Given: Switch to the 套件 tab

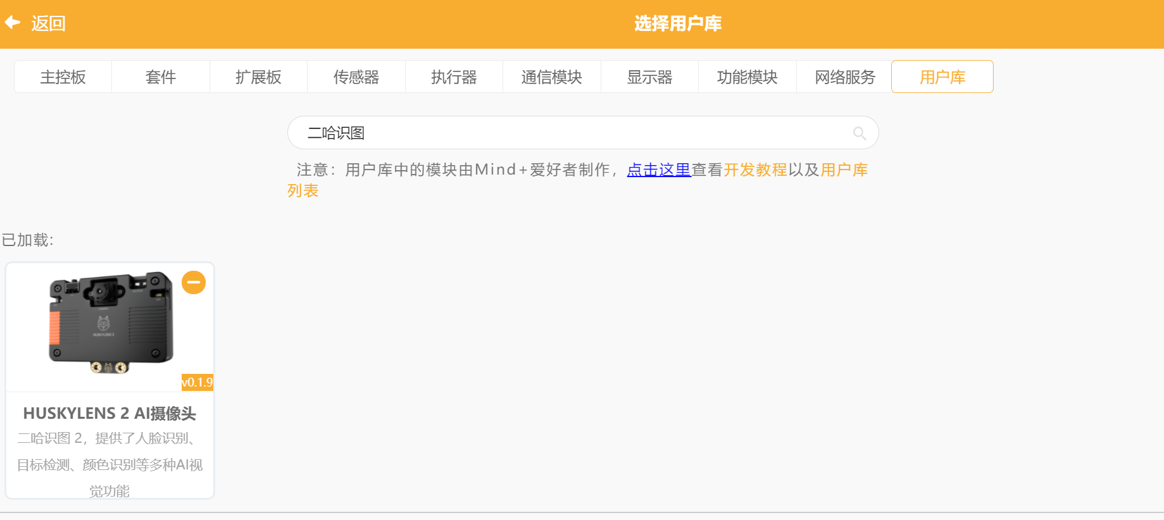Looking at the screenshot, I should tap(161, 77).
